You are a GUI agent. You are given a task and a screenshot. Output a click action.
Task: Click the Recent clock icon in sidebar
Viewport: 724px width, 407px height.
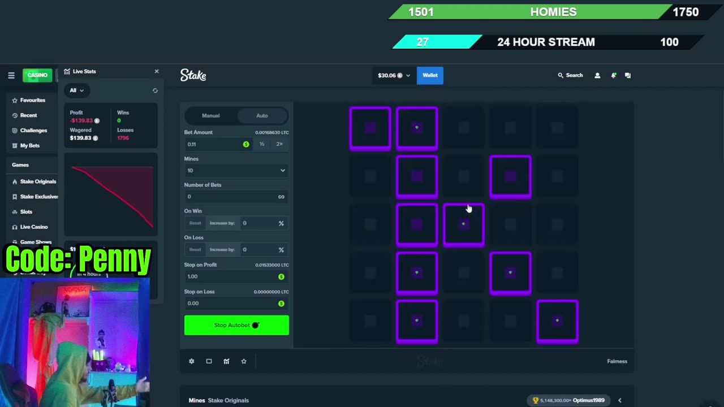(x=15, y=115)
